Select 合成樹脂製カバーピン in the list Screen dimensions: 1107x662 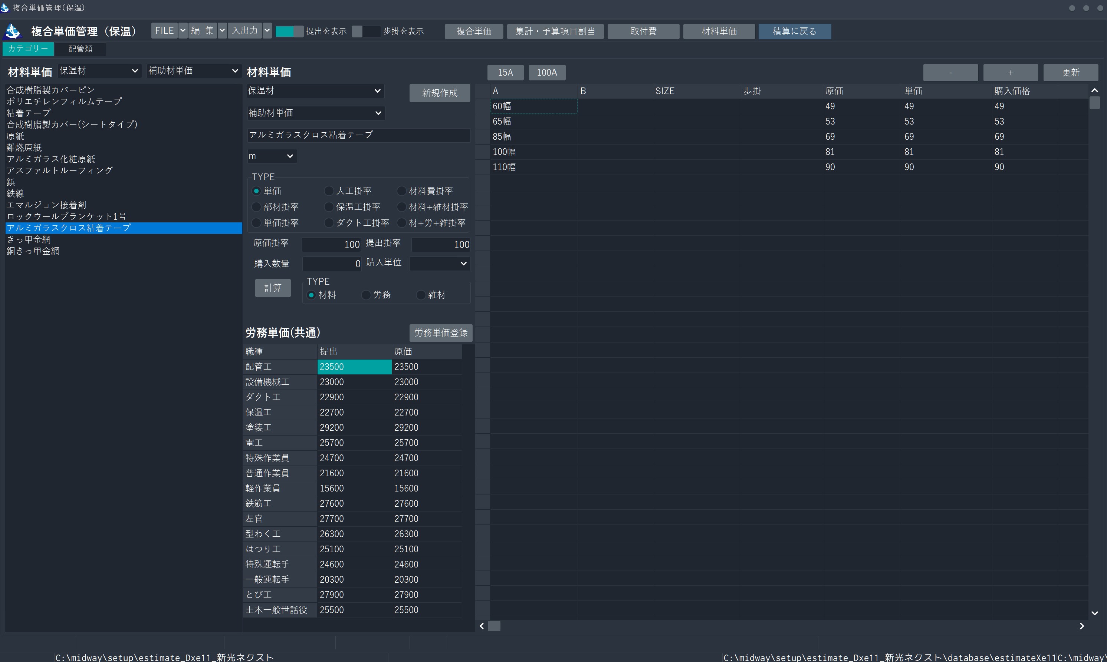coord(124,90)
